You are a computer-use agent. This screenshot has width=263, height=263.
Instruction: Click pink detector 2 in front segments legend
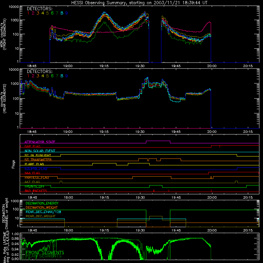coord(33,13)
